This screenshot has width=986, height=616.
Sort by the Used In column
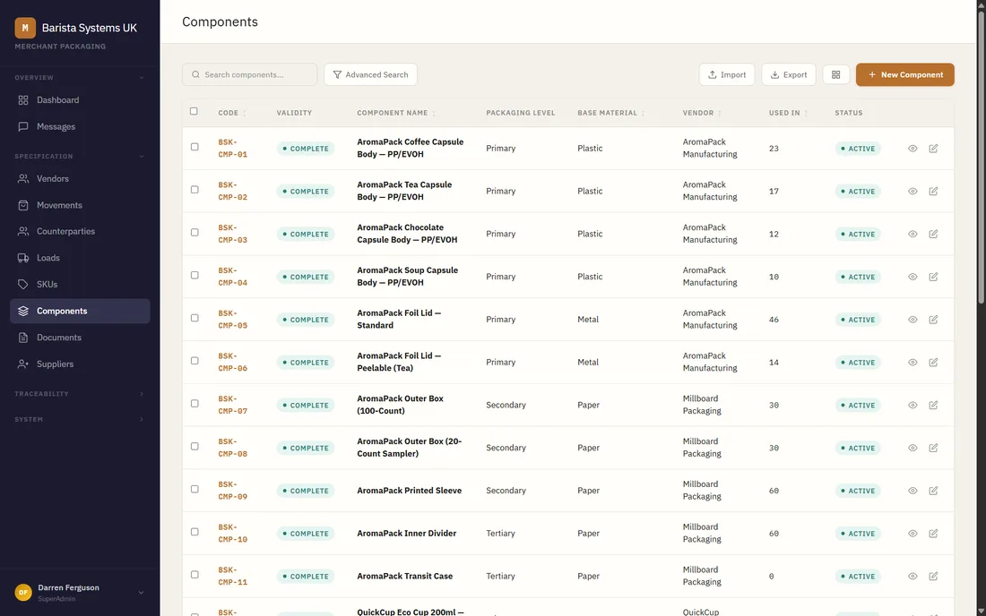pos(789,113)
